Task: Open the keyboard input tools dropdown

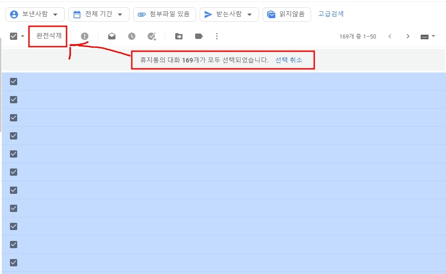Action: pos(426,36)
